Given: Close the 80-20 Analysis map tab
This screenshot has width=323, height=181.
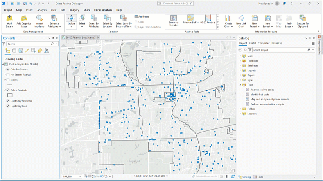Looking at the screenshot, I should [98, 37].
